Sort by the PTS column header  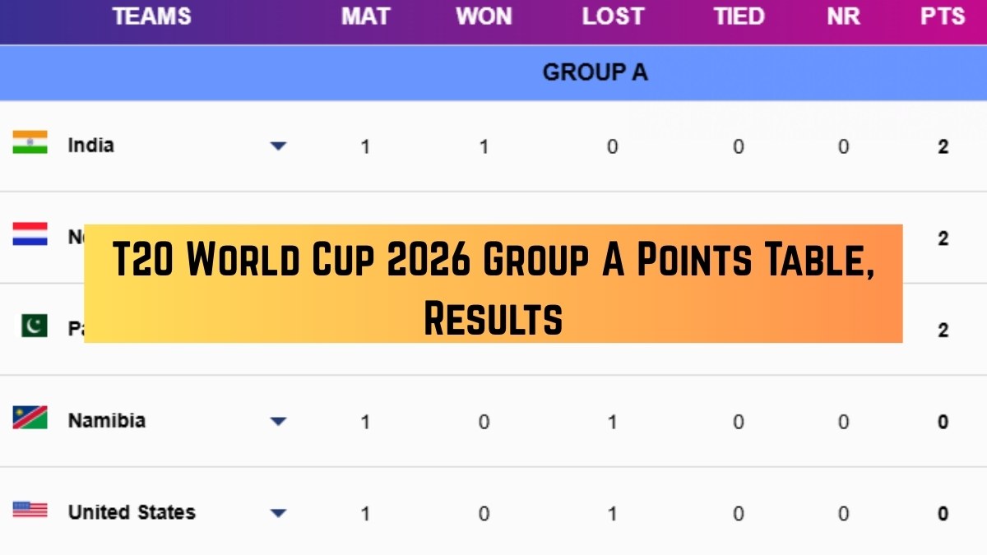click(x=943, y=16)
